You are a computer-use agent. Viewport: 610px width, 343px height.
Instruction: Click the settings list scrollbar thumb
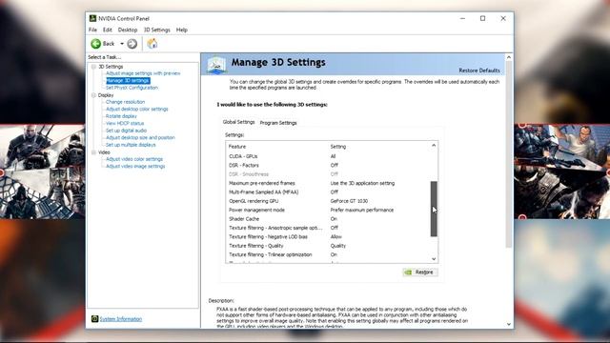tap(434, 209)
